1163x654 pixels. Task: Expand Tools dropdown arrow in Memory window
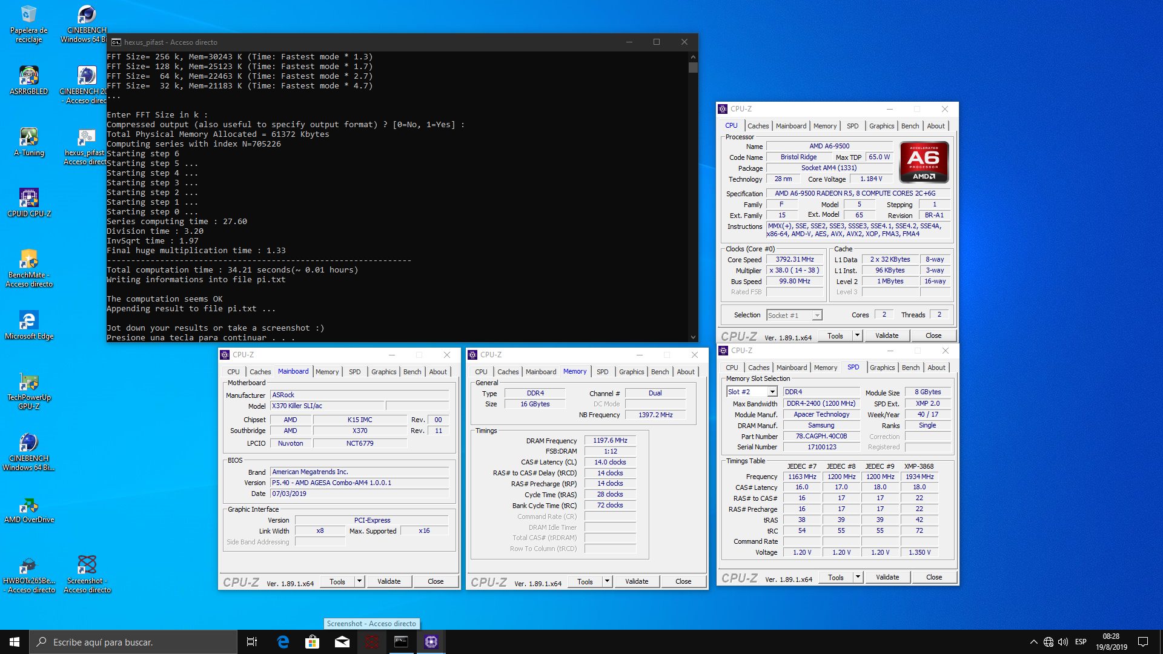[607, 581]
